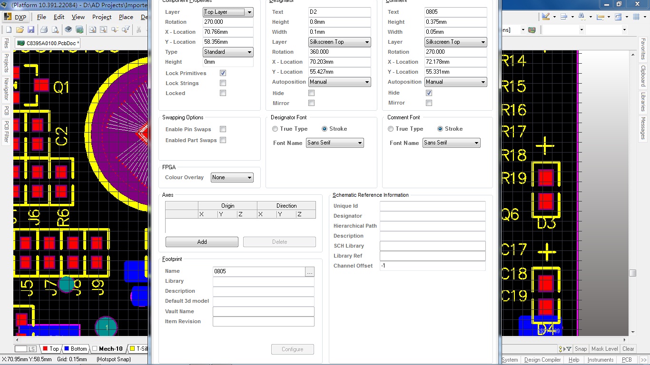Open the device view chip icon
This screenshot has width=650, height=365.
69,29
